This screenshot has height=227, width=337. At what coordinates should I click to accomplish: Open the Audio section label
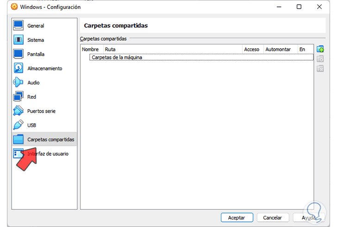33,82
